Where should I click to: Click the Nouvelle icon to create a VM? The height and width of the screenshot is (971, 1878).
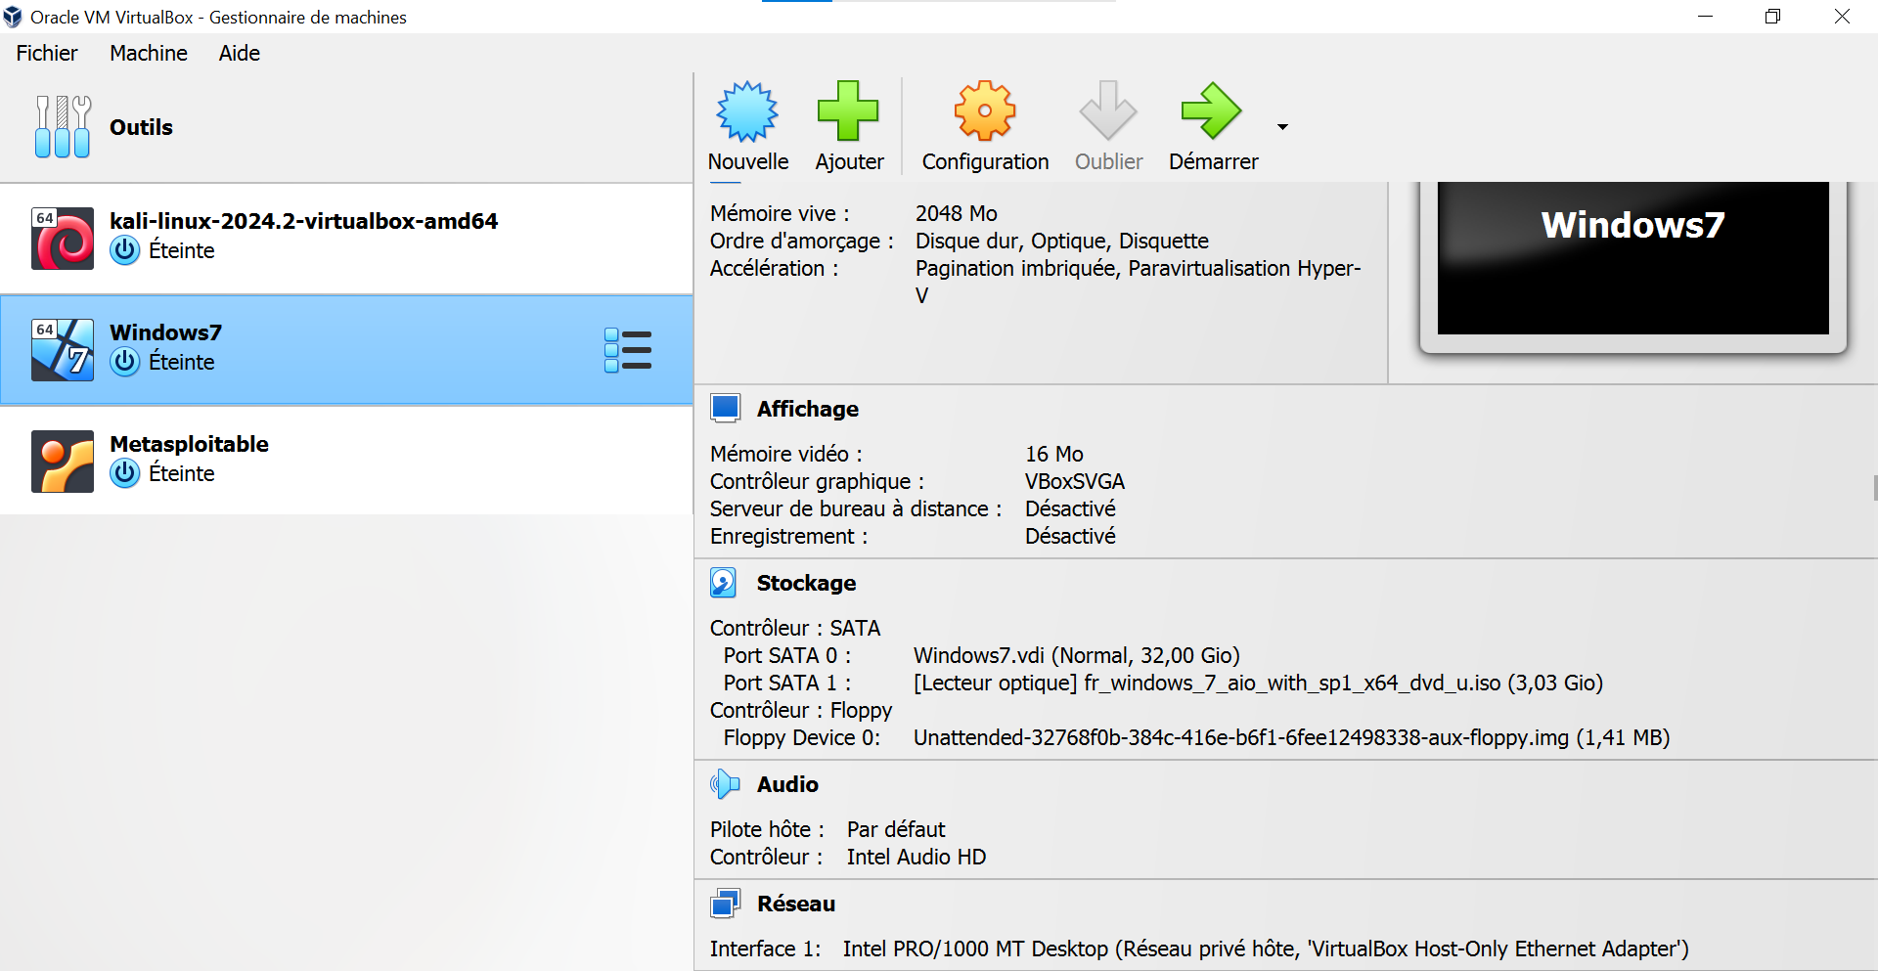click(x=746, y=112)
